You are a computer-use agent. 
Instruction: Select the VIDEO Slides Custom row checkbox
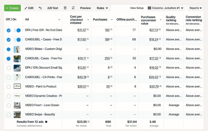pyautogui.click(x=9, y=49)
